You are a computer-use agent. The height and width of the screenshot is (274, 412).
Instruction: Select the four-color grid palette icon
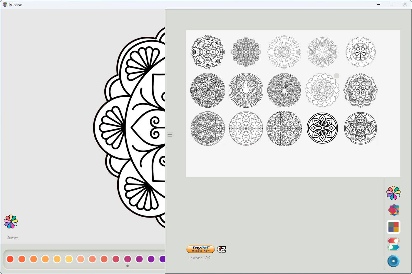tap(393, 227)
